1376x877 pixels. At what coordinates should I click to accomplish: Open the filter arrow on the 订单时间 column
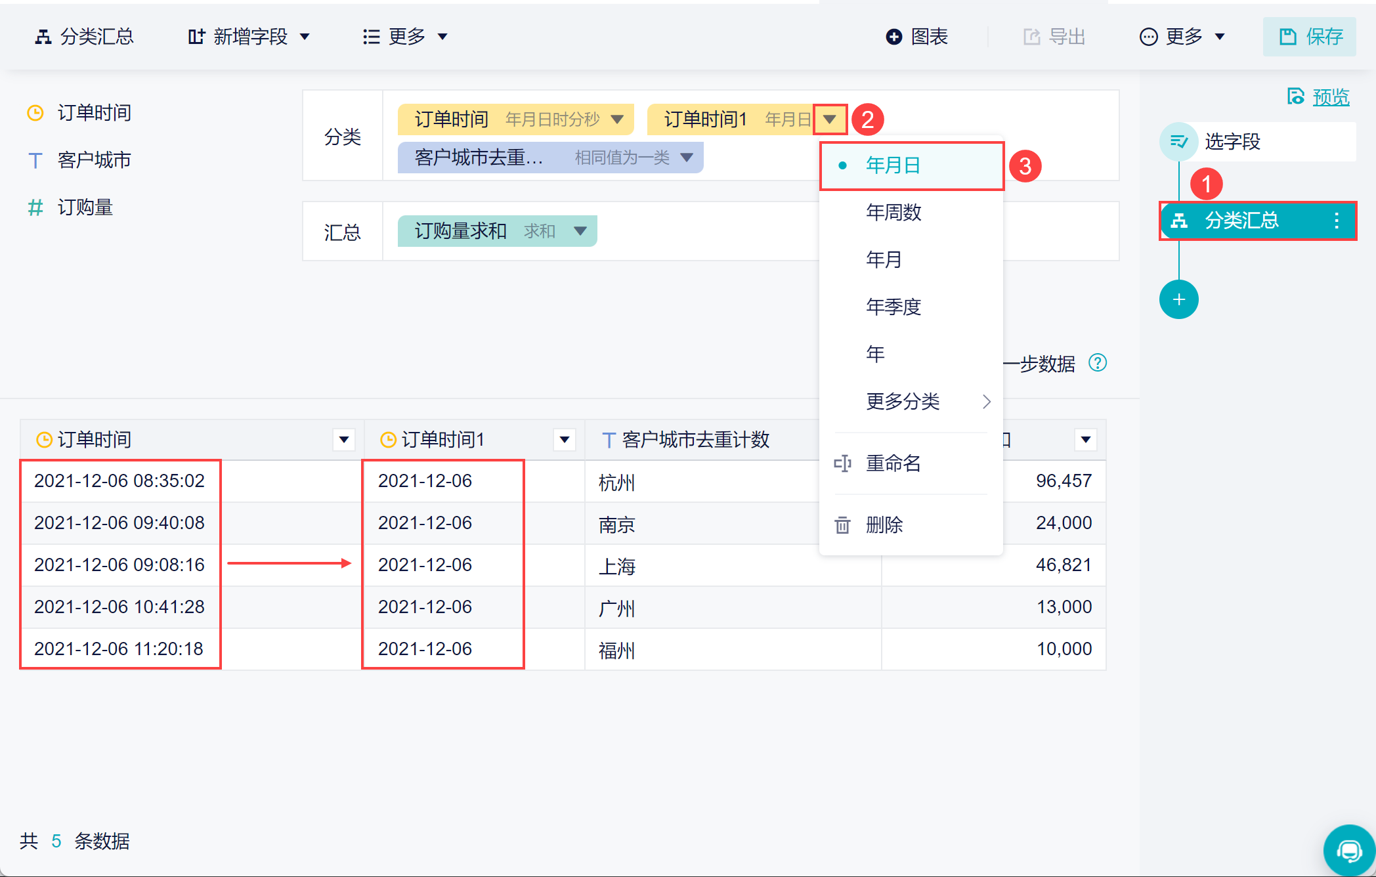click(343, 440)
